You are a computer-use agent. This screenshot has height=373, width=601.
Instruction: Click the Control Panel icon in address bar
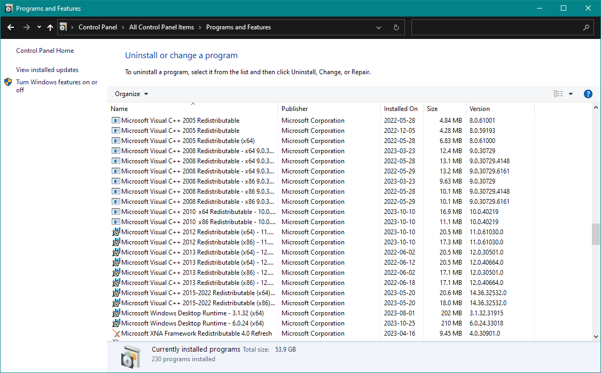(x=63, y=27)
